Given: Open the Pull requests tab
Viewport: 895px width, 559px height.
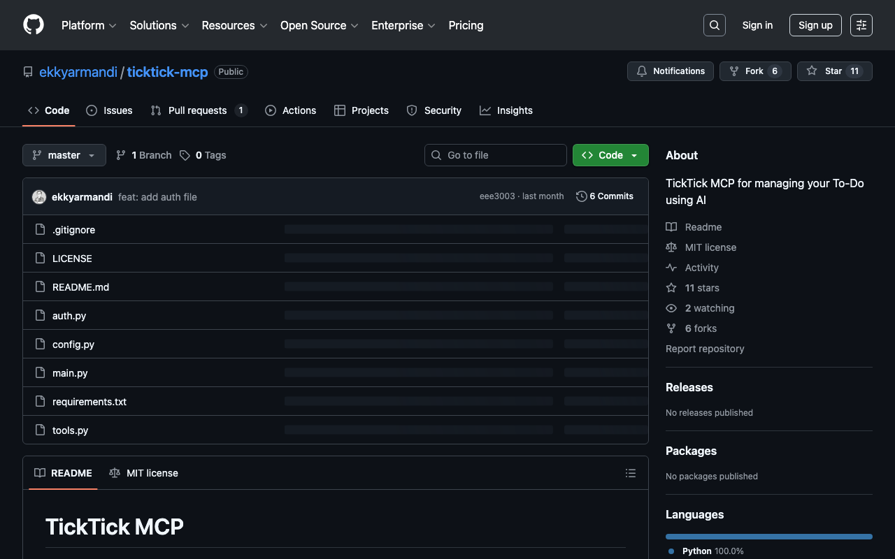Looking at the screenshot, I should [198, 110].
